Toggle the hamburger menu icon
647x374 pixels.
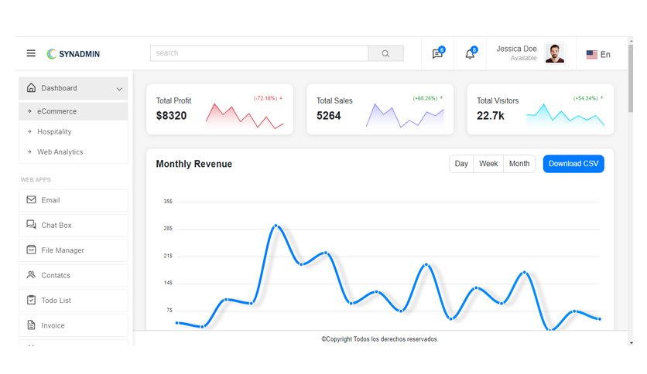coord(31,53)
